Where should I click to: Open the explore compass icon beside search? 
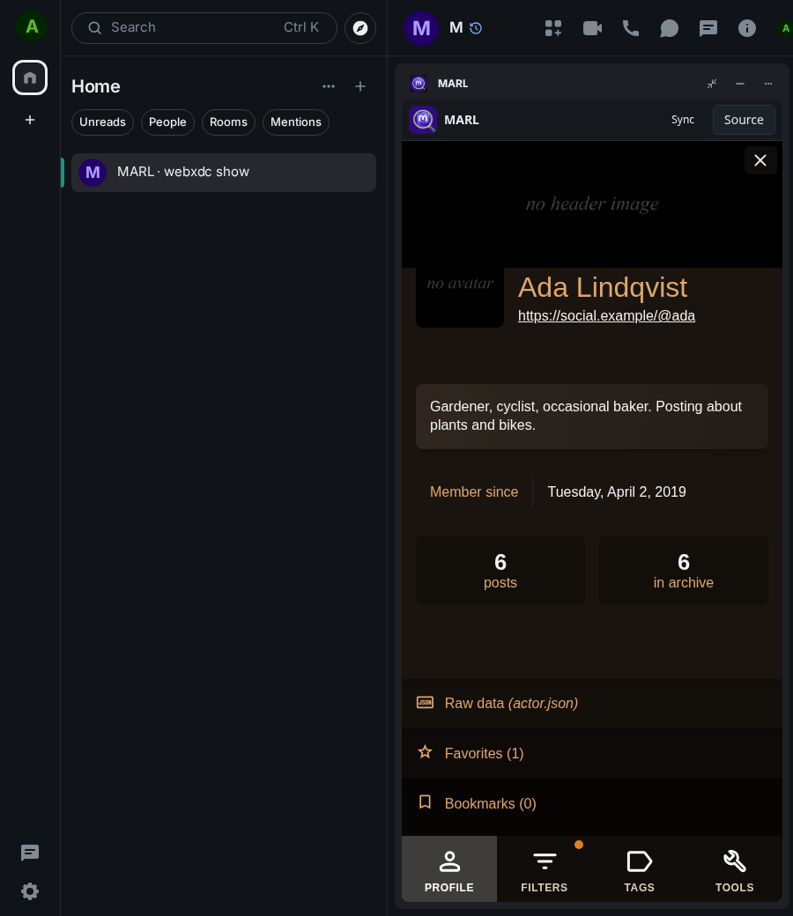tap(360, 28)
